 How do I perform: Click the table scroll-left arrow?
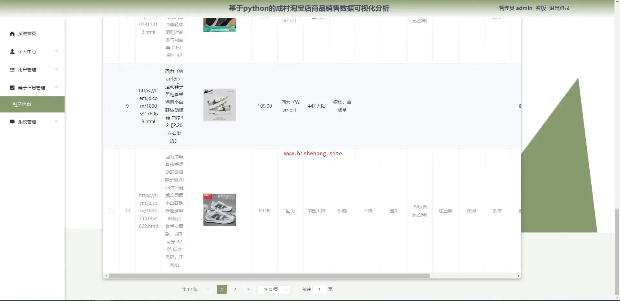pos(106,276)
